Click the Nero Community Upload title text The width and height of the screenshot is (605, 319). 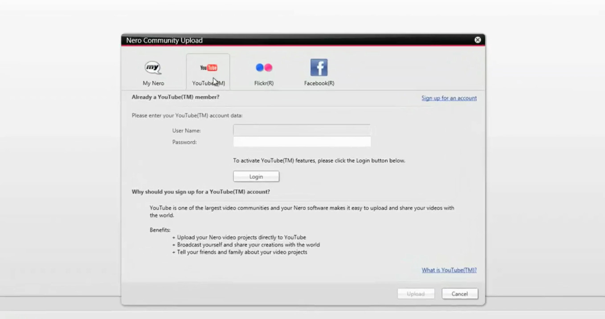click(x=164, y=40)
